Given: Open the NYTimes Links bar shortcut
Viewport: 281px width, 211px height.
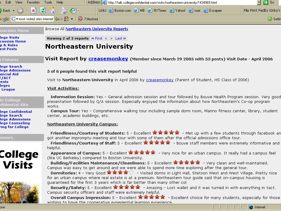Looking at the screenshot, I should [157, 11].
